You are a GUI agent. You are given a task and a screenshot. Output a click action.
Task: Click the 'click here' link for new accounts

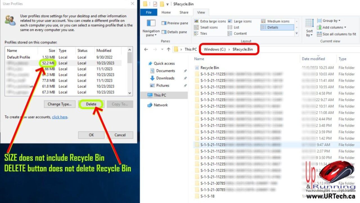(59, 117)
